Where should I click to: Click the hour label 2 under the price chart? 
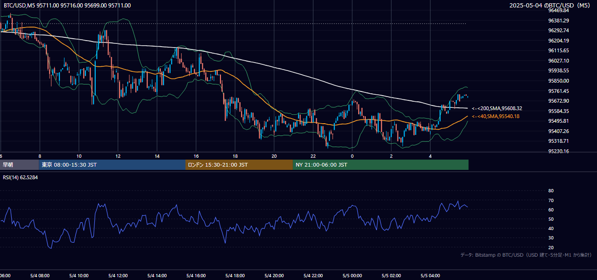point(391,156)
